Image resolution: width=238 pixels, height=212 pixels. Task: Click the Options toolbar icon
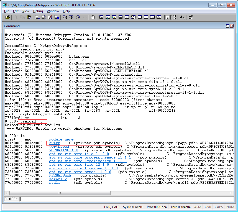(x=191, y=17)
